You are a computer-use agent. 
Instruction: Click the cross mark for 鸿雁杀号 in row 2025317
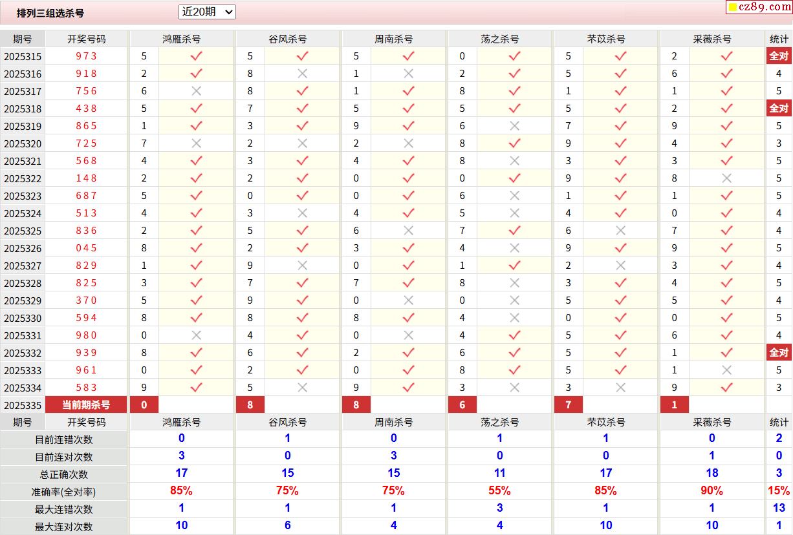(x=196, y=91)
